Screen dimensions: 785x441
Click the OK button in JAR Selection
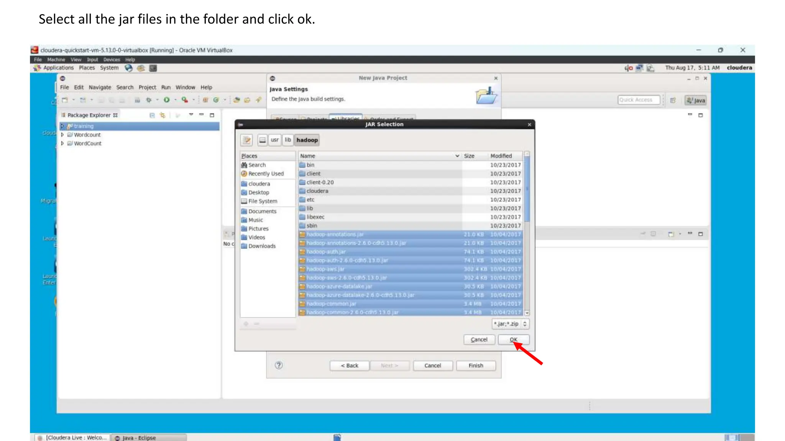[x=514, y=340]
